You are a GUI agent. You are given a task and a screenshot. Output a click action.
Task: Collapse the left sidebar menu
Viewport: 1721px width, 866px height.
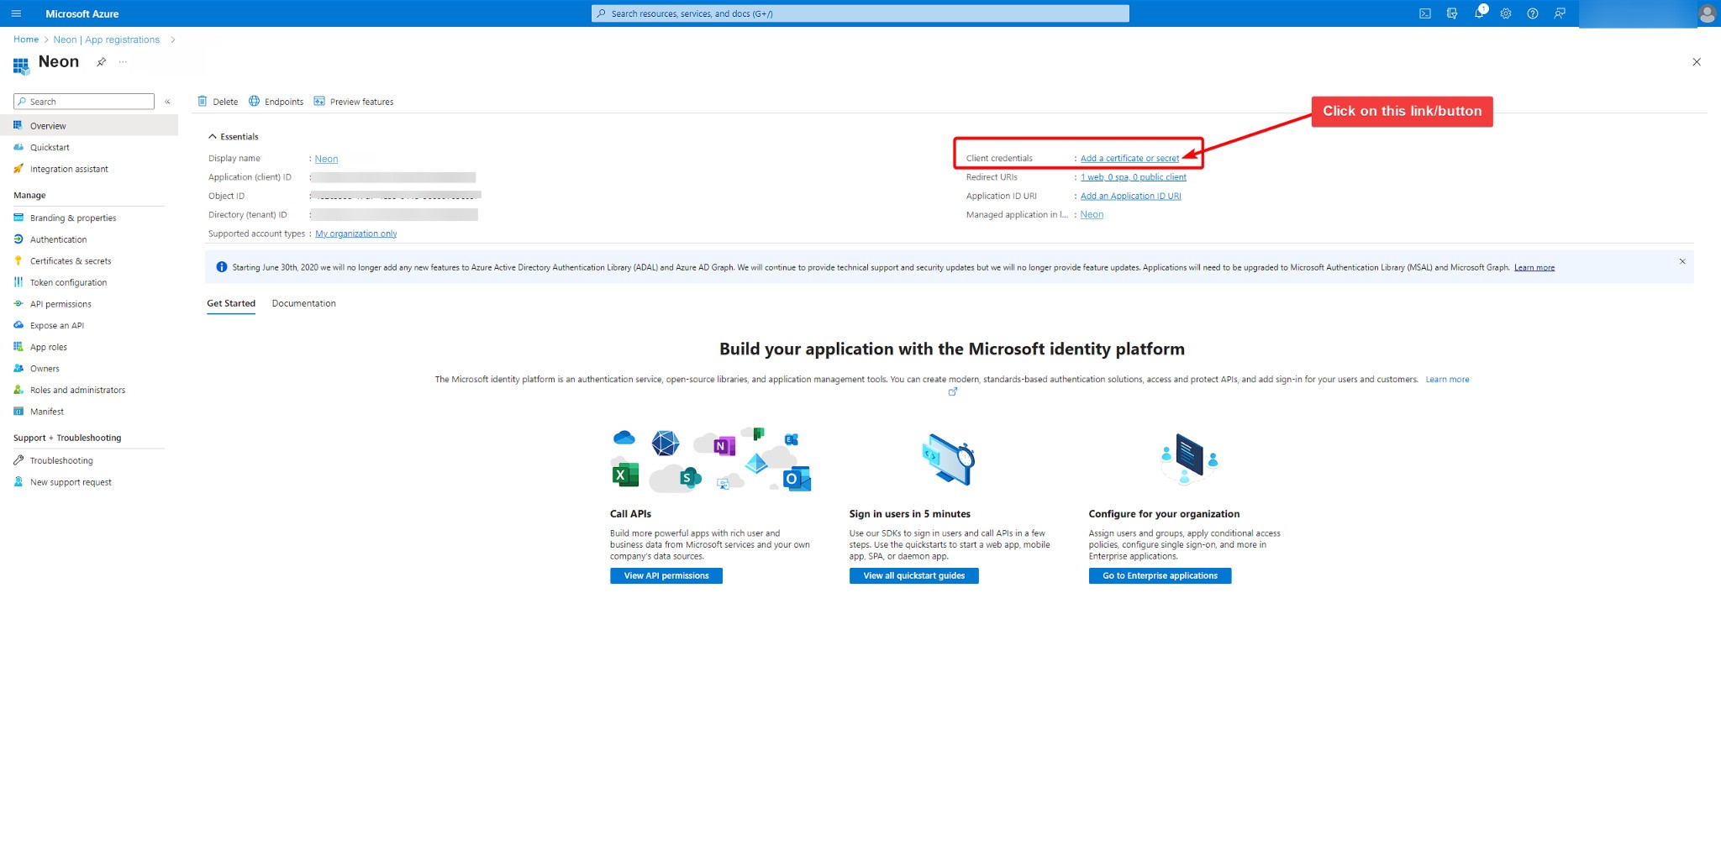pyautogui.click(x=167, y=102)
